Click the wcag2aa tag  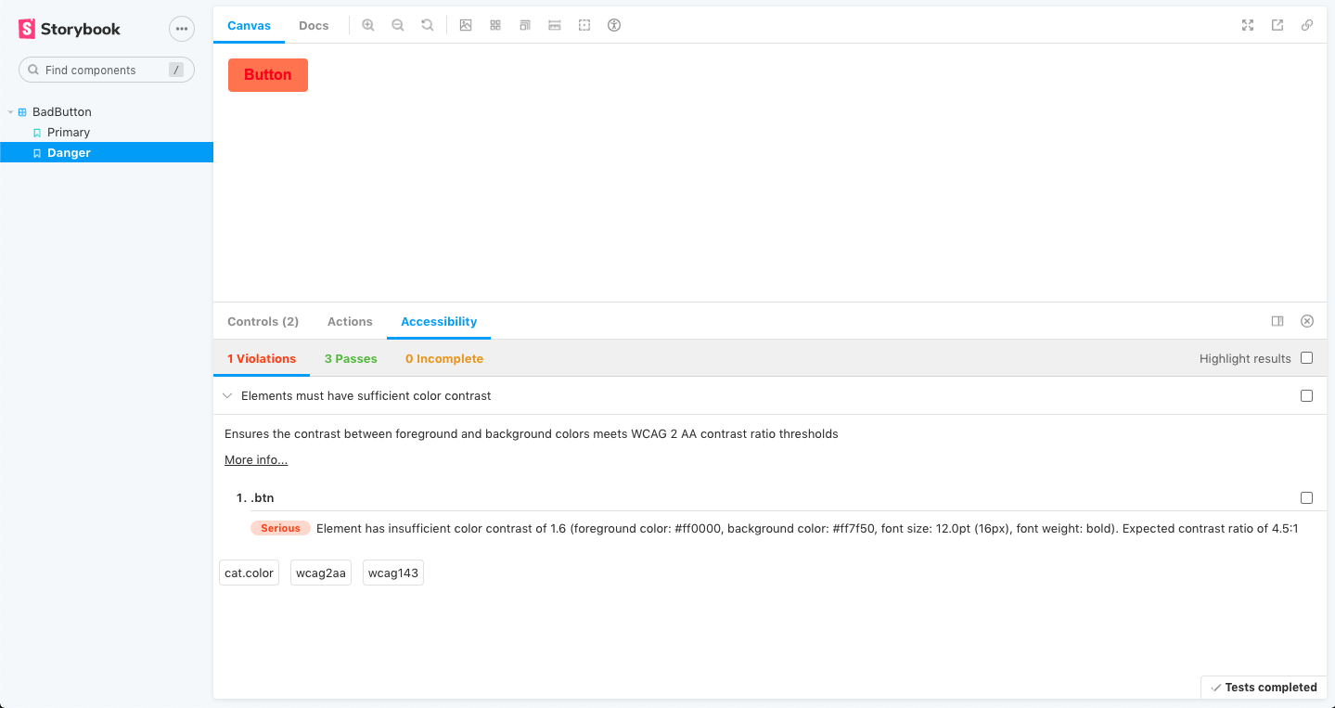[x=321, y=573]
